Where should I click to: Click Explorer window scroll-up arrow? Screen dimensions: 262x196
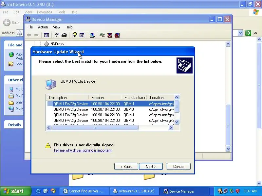[x=259, y=40]
